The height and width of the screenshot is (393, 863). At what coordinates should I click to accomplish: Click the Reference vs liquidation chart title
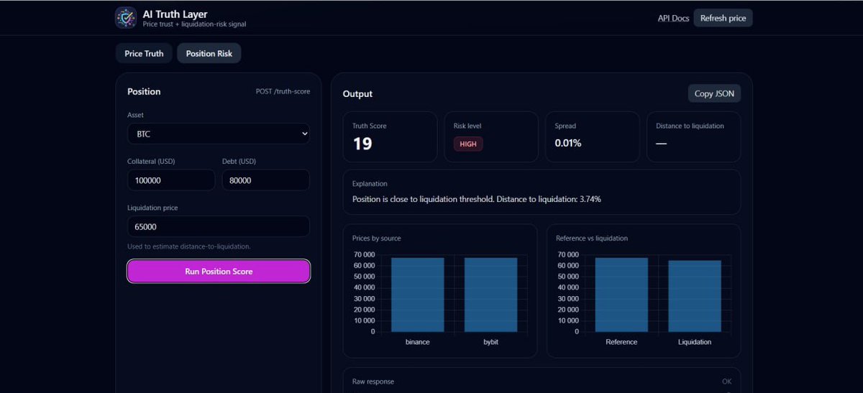(592, 238)
